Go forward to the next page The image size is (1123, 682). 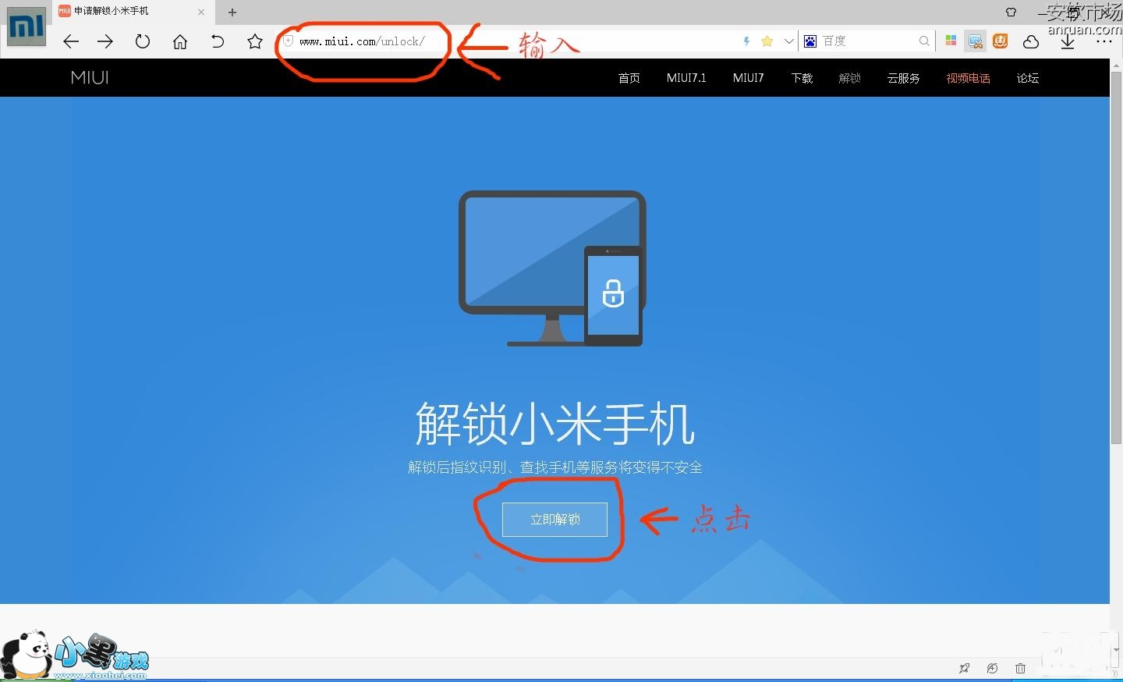105,41
